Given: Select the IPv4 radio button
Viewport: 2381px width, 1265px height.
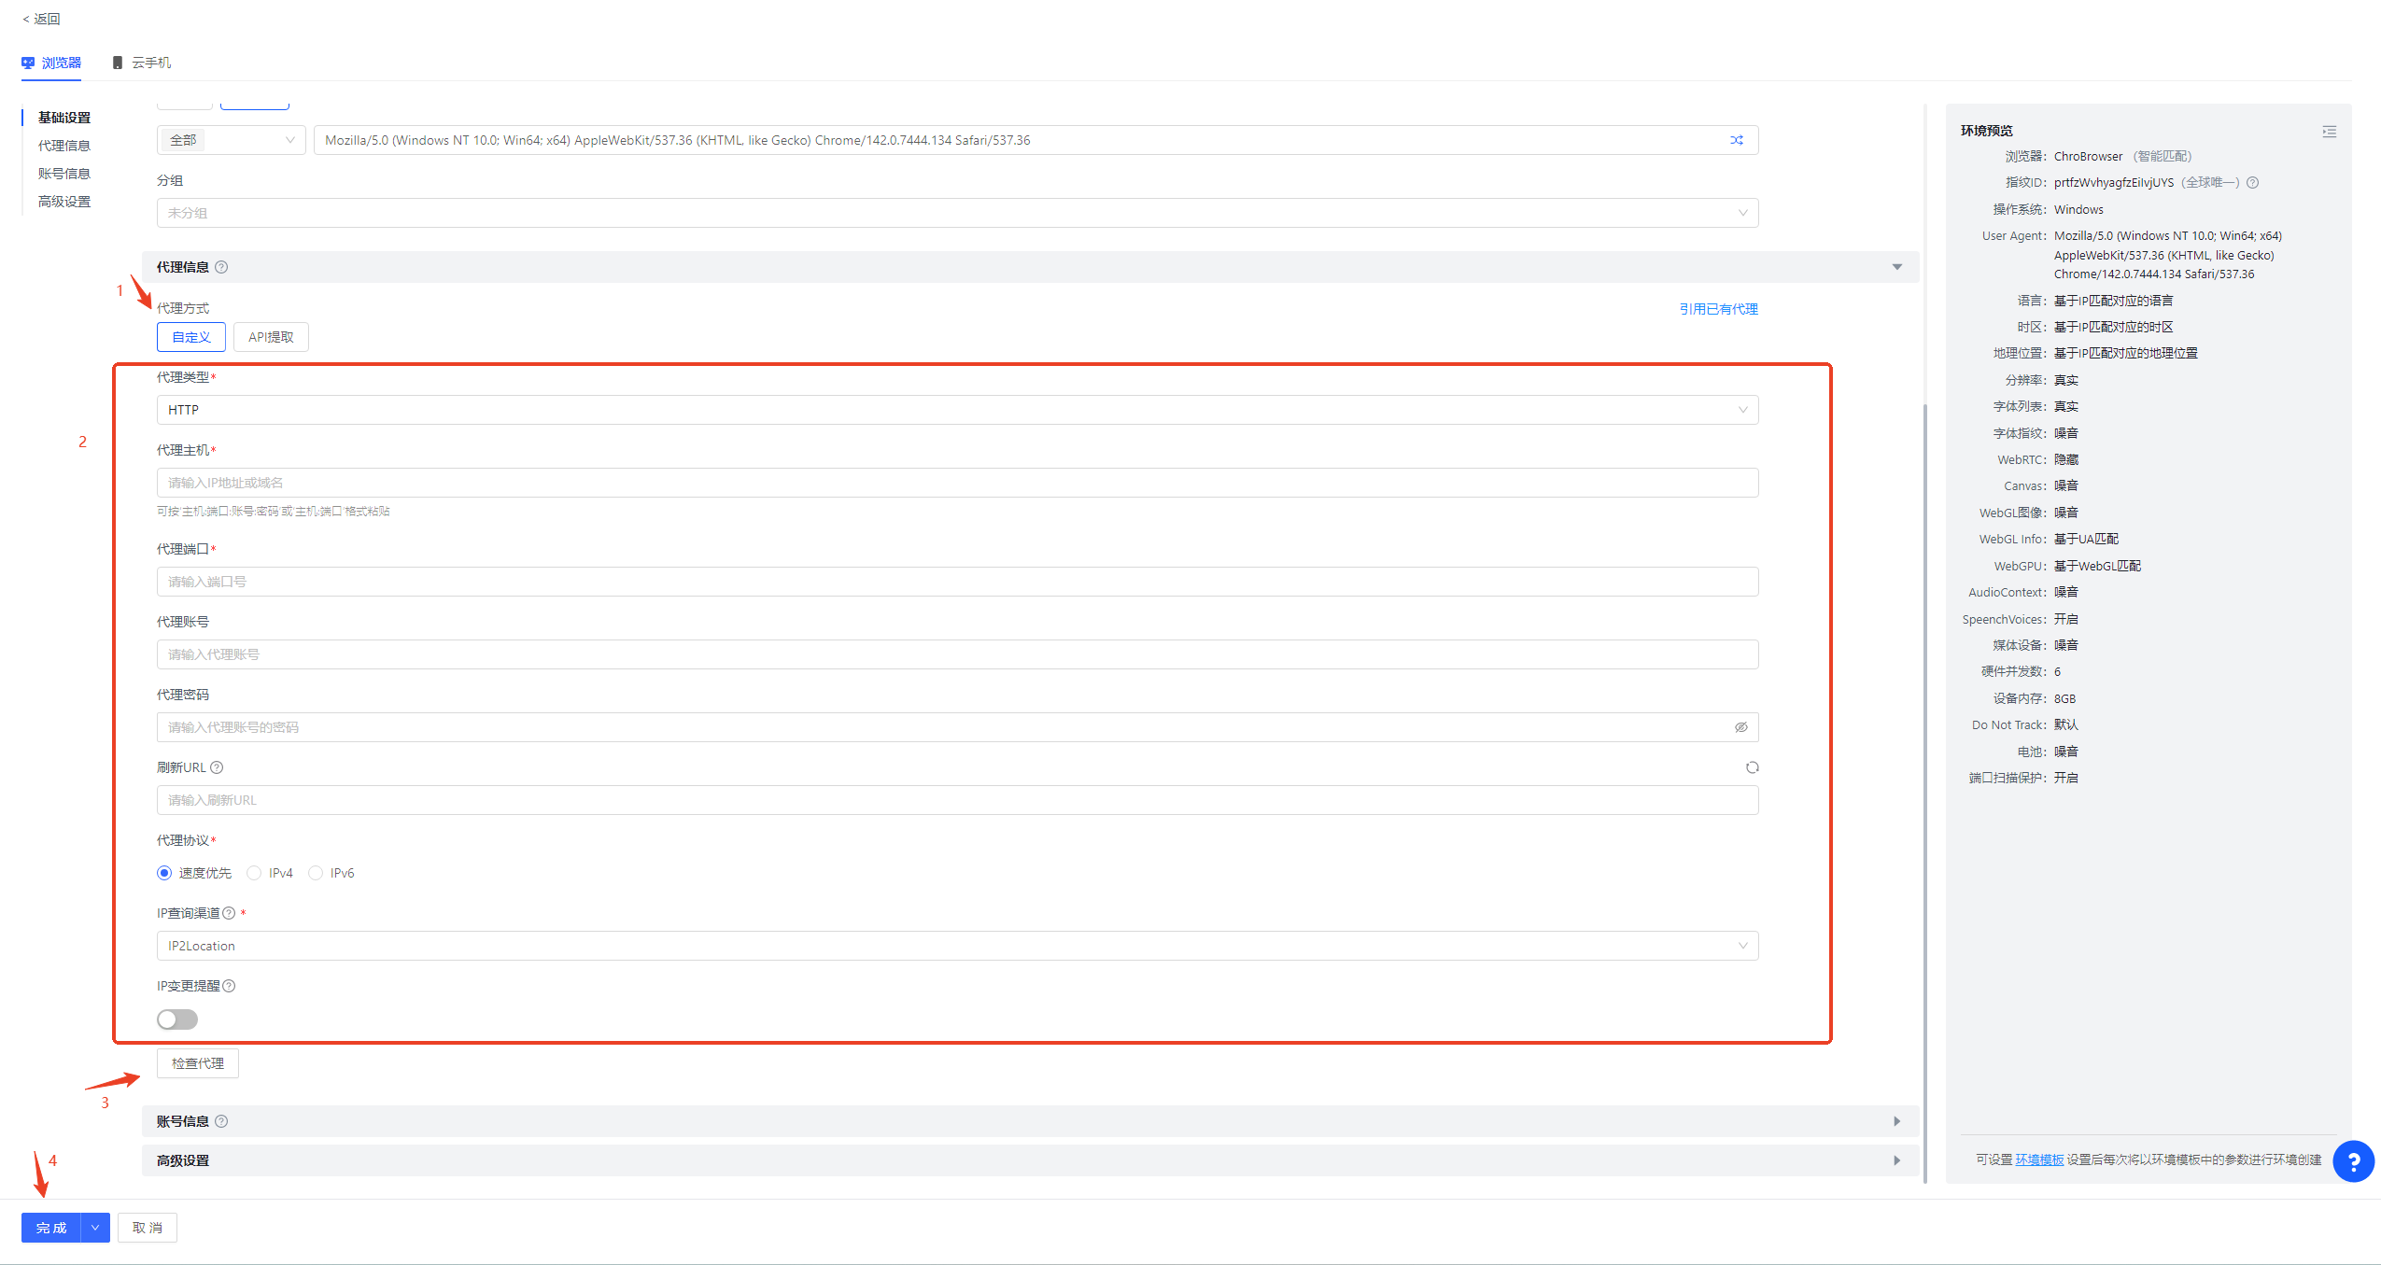Looking at the screenshot, I should (254, 873).
